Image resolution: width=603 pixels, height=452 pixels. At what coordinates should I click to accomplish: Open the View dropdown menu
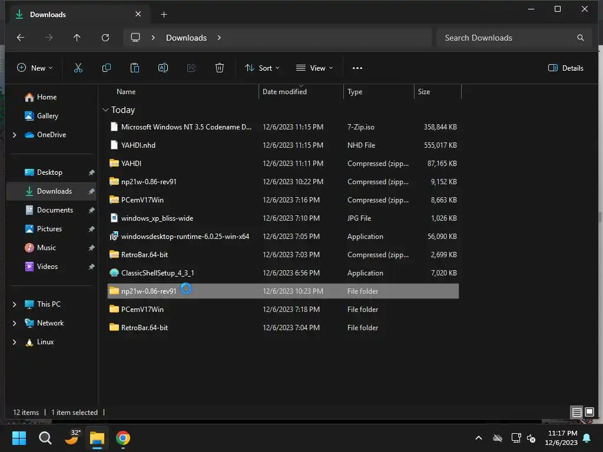coord(314,68)
